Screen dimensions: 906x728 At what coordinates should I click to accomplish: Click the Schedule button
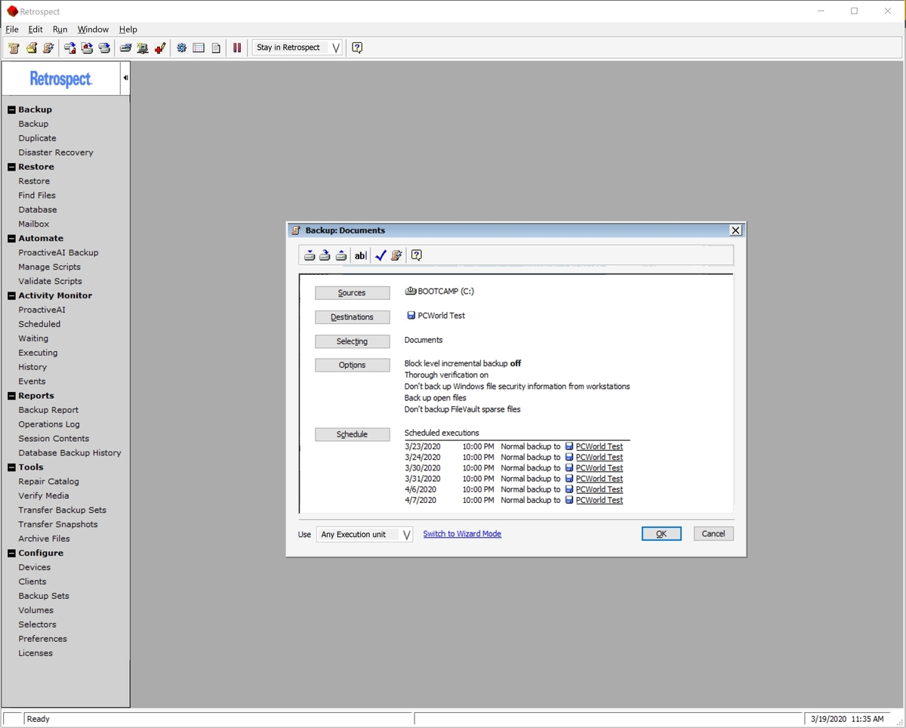(352, 434)
